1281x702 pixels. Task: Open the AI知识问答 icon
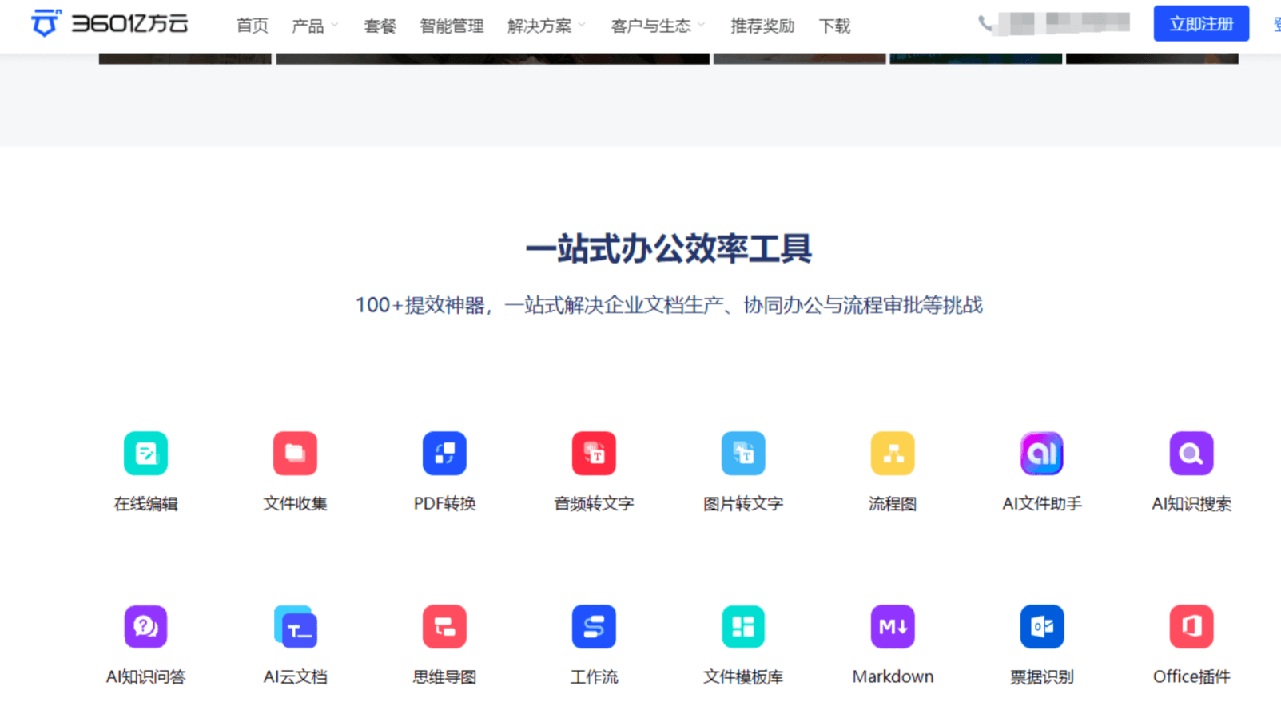coord(145,627)
